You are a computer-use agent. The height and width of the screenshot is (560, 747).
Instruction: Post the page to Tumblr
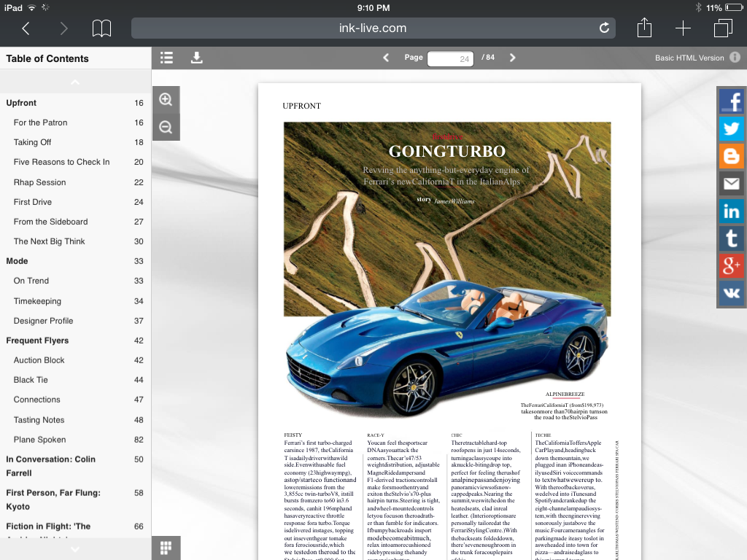pos(731,238)
